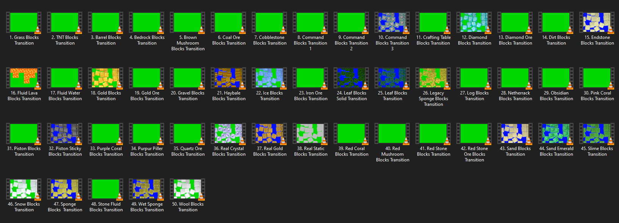The image size is (619, 223).
Task: Click the TNT Blocks Transition thumbnail
Action: (64, 22)
